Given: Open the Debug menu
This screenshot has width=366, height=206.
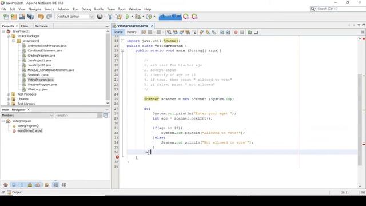Looking at the screenshot, I should click(x=86, y=9).
